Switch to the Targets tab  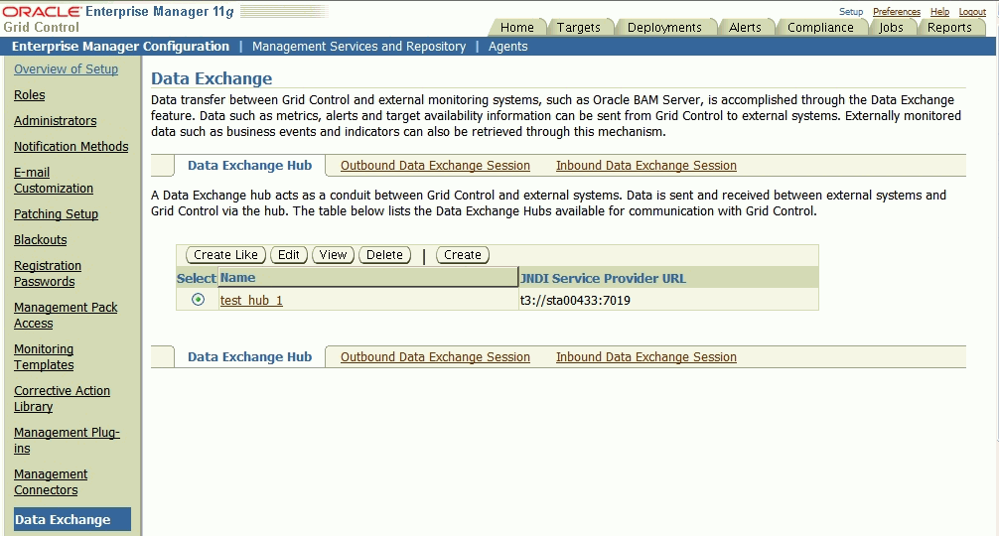click(x=579, y=28)
